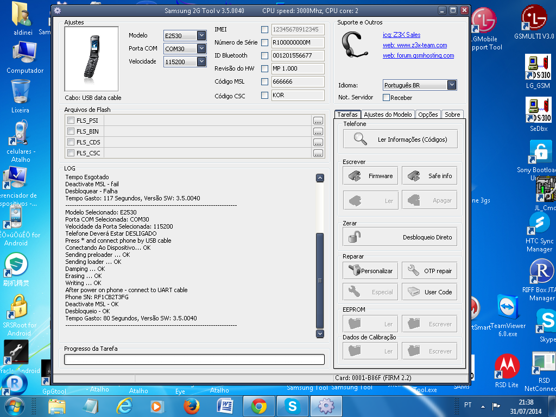Expand the Velocidade dropdown showing 115200

pyautogui.click(x=201, y=61)
